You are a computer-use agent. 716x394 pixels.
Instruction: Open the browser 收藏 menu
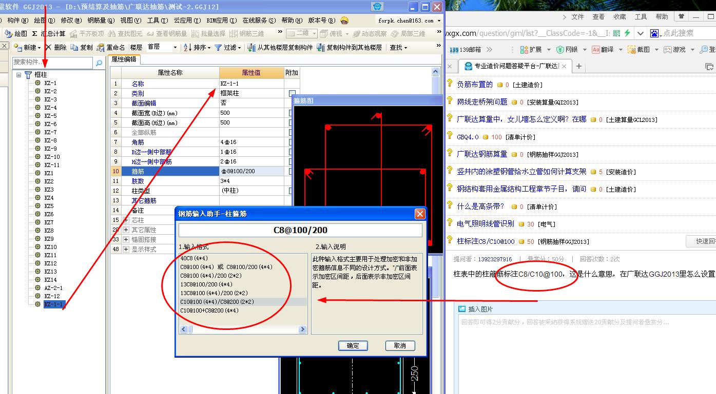point(620,17)
